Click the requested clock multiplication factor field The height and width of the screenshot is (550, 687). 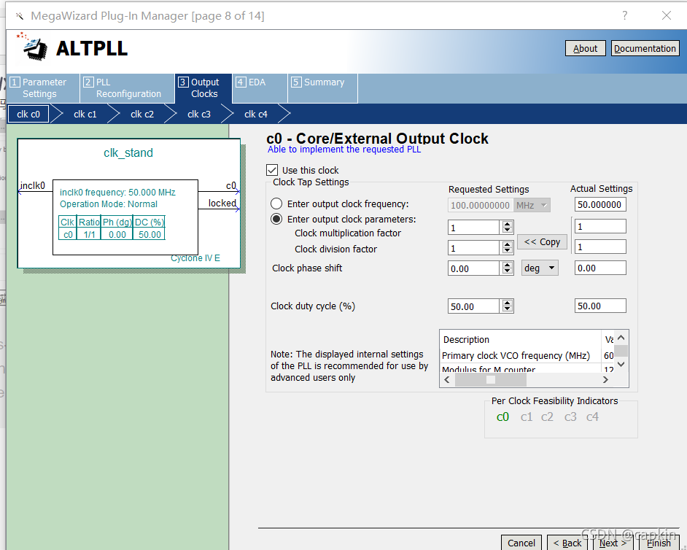point(473,228)
